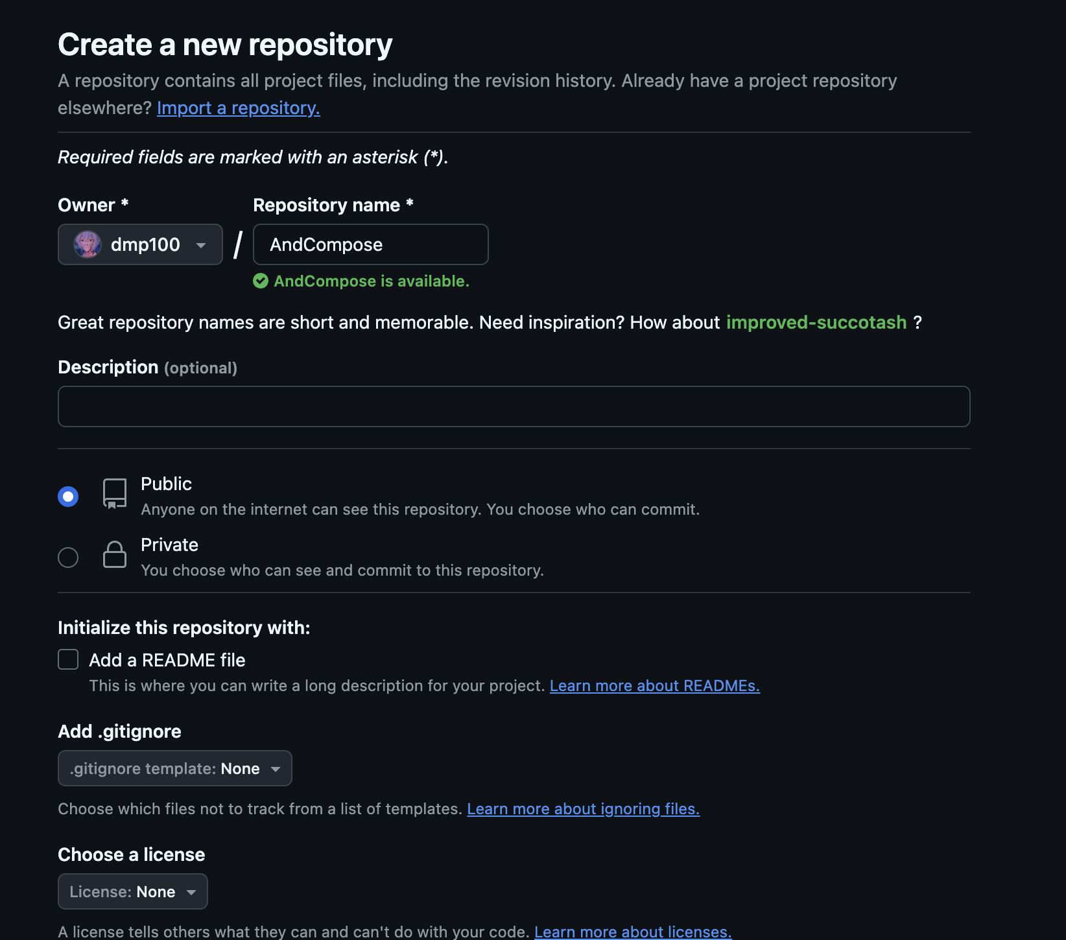The width and height of the screenshot is (1066, 940).
Task: Click the Public option label text
Action: (166, 484)
